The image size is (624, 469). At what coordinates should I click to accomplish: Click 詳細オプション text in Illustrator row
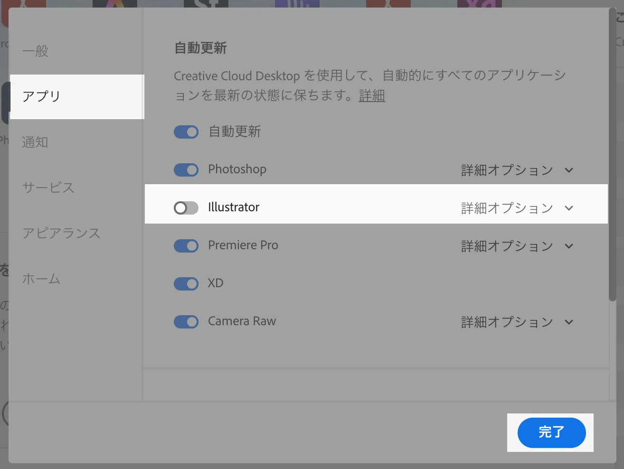pos(507,208)
